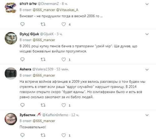Retweet the Ashera tweet
The width and height of the screenshot is (156, 139).
click(x=43, y=105)
